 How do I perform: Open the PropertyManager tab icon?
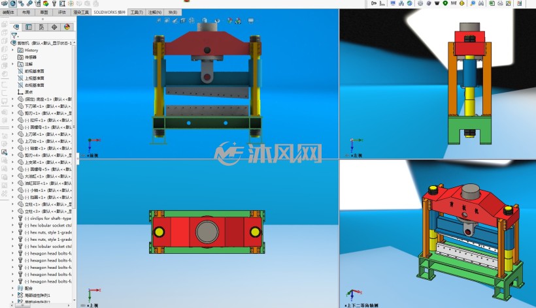[x=29, y=27]
